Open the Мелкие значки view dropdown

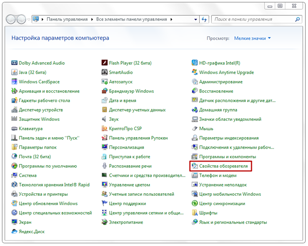pyautogui.click(x=252, y=38)
